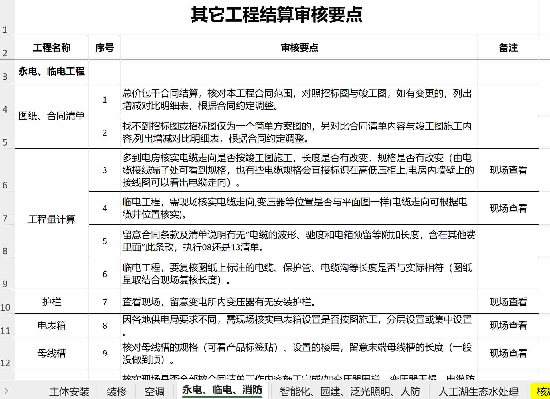Image resolution: width=550 pixels, height=399 pixels.
Task: Click the title 其它工程结算审核要点
Action: pyautogui.click(x=276, y=15)
